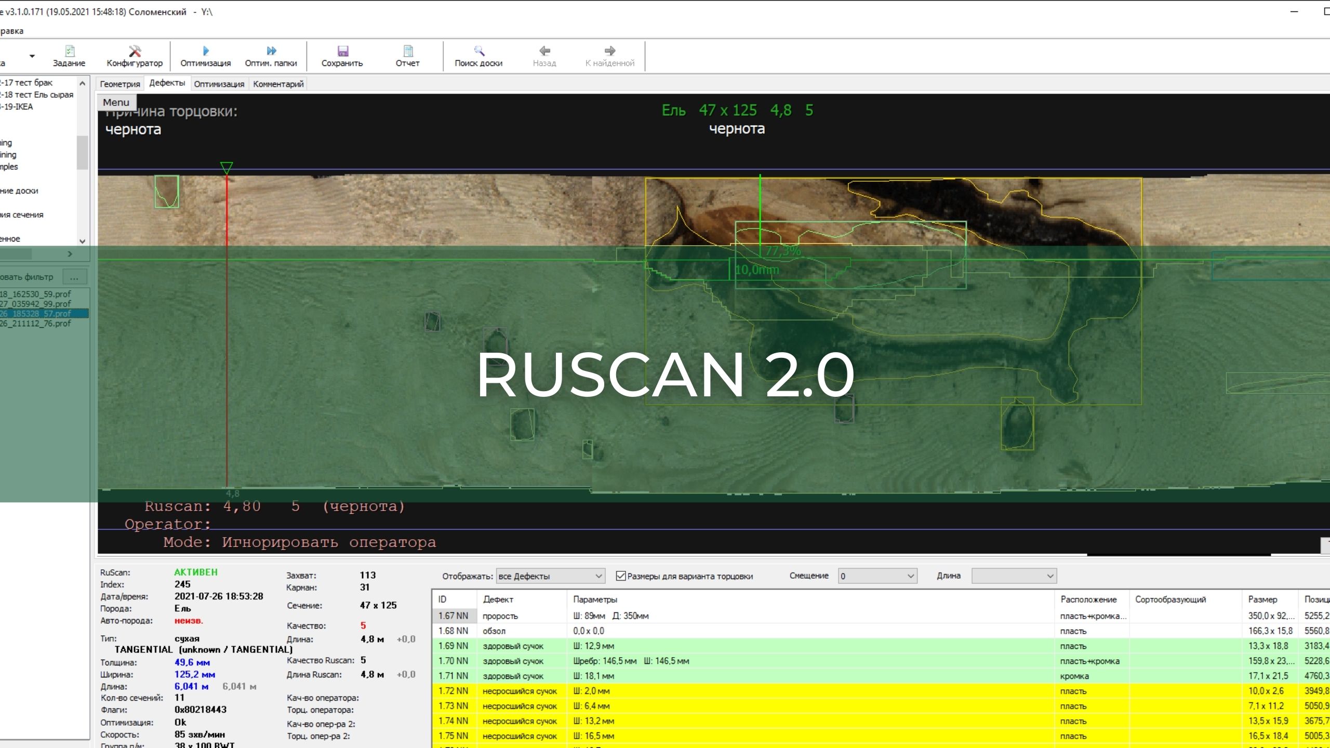Click the Menu button above the board image
The width and height of the screenshot is (1330, 748).
coord(116,102)
